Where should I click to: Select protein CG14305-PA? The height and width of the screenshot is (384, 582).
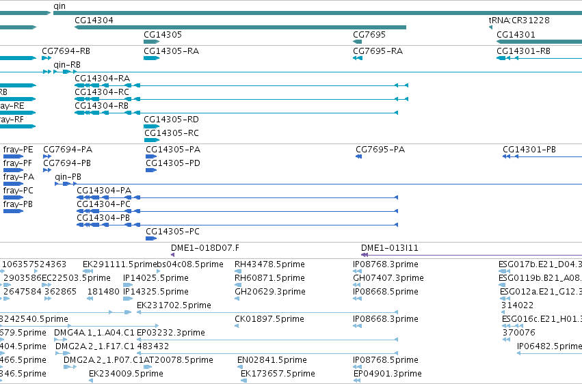tap(151, 156)
